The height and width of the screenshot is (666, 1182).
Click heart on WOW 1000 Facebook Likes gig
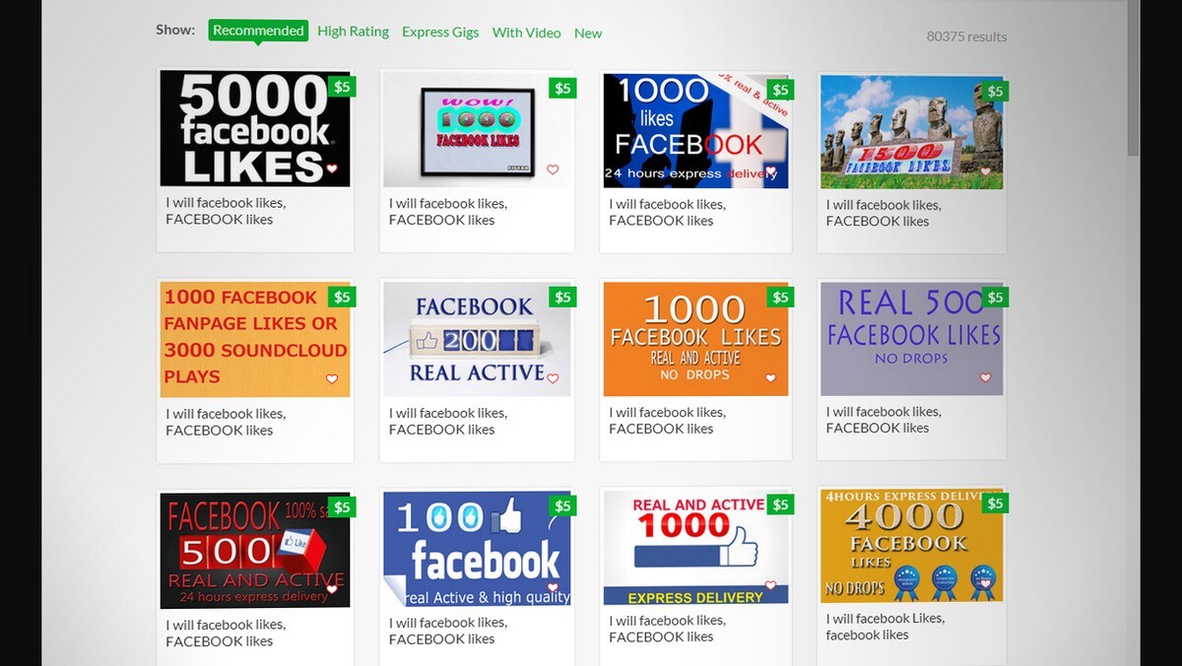coord(553,169)
